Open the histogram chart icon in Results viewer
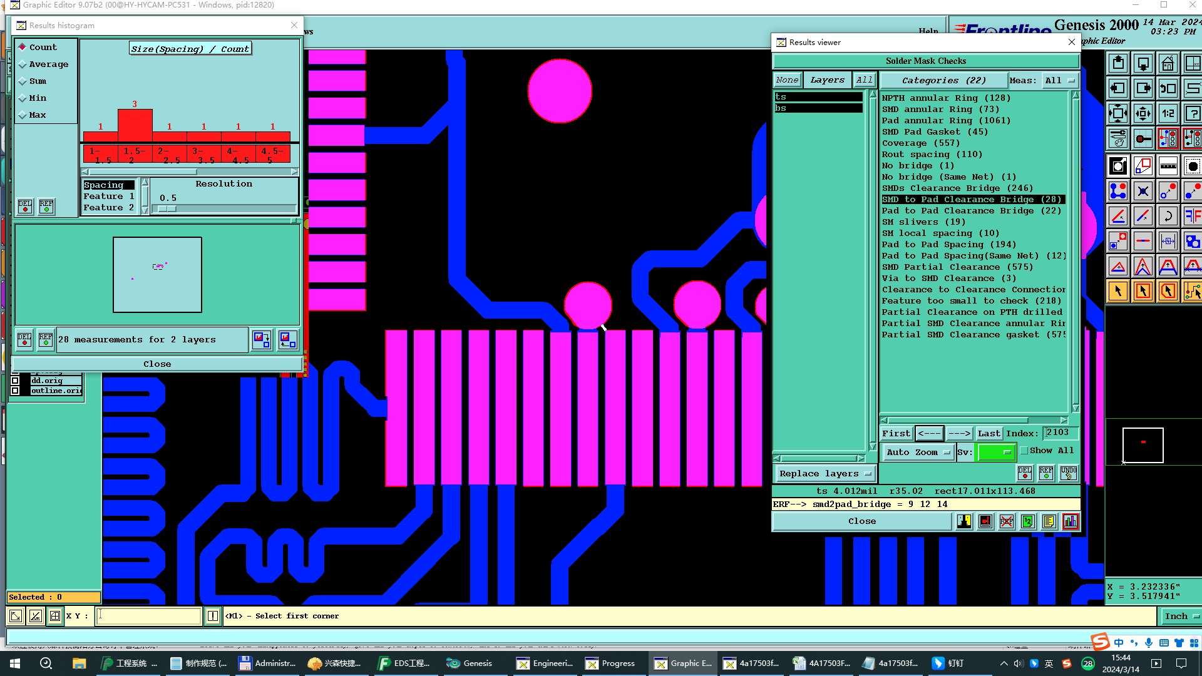Screen dimensions: 1202x676 click(x=1070, y=521)
